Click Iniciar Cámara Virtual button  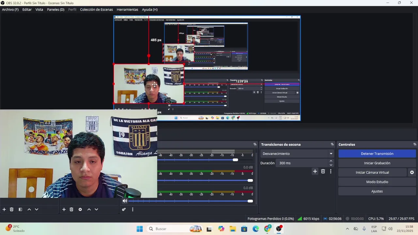click(372, 172)
